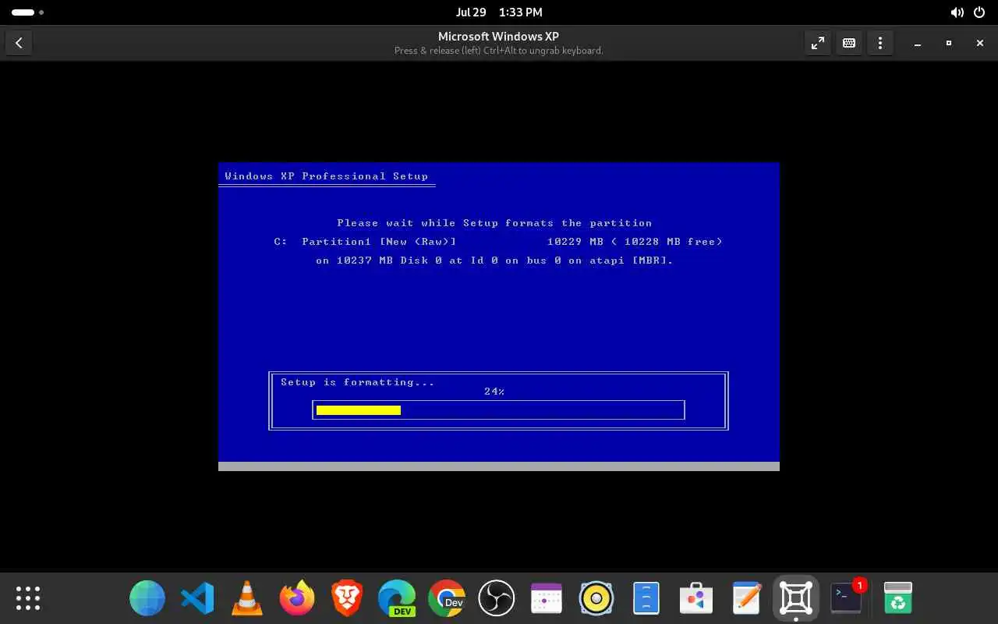Open the Terminal with notification badge
The image size is (998, 624).
click(846, 598)
